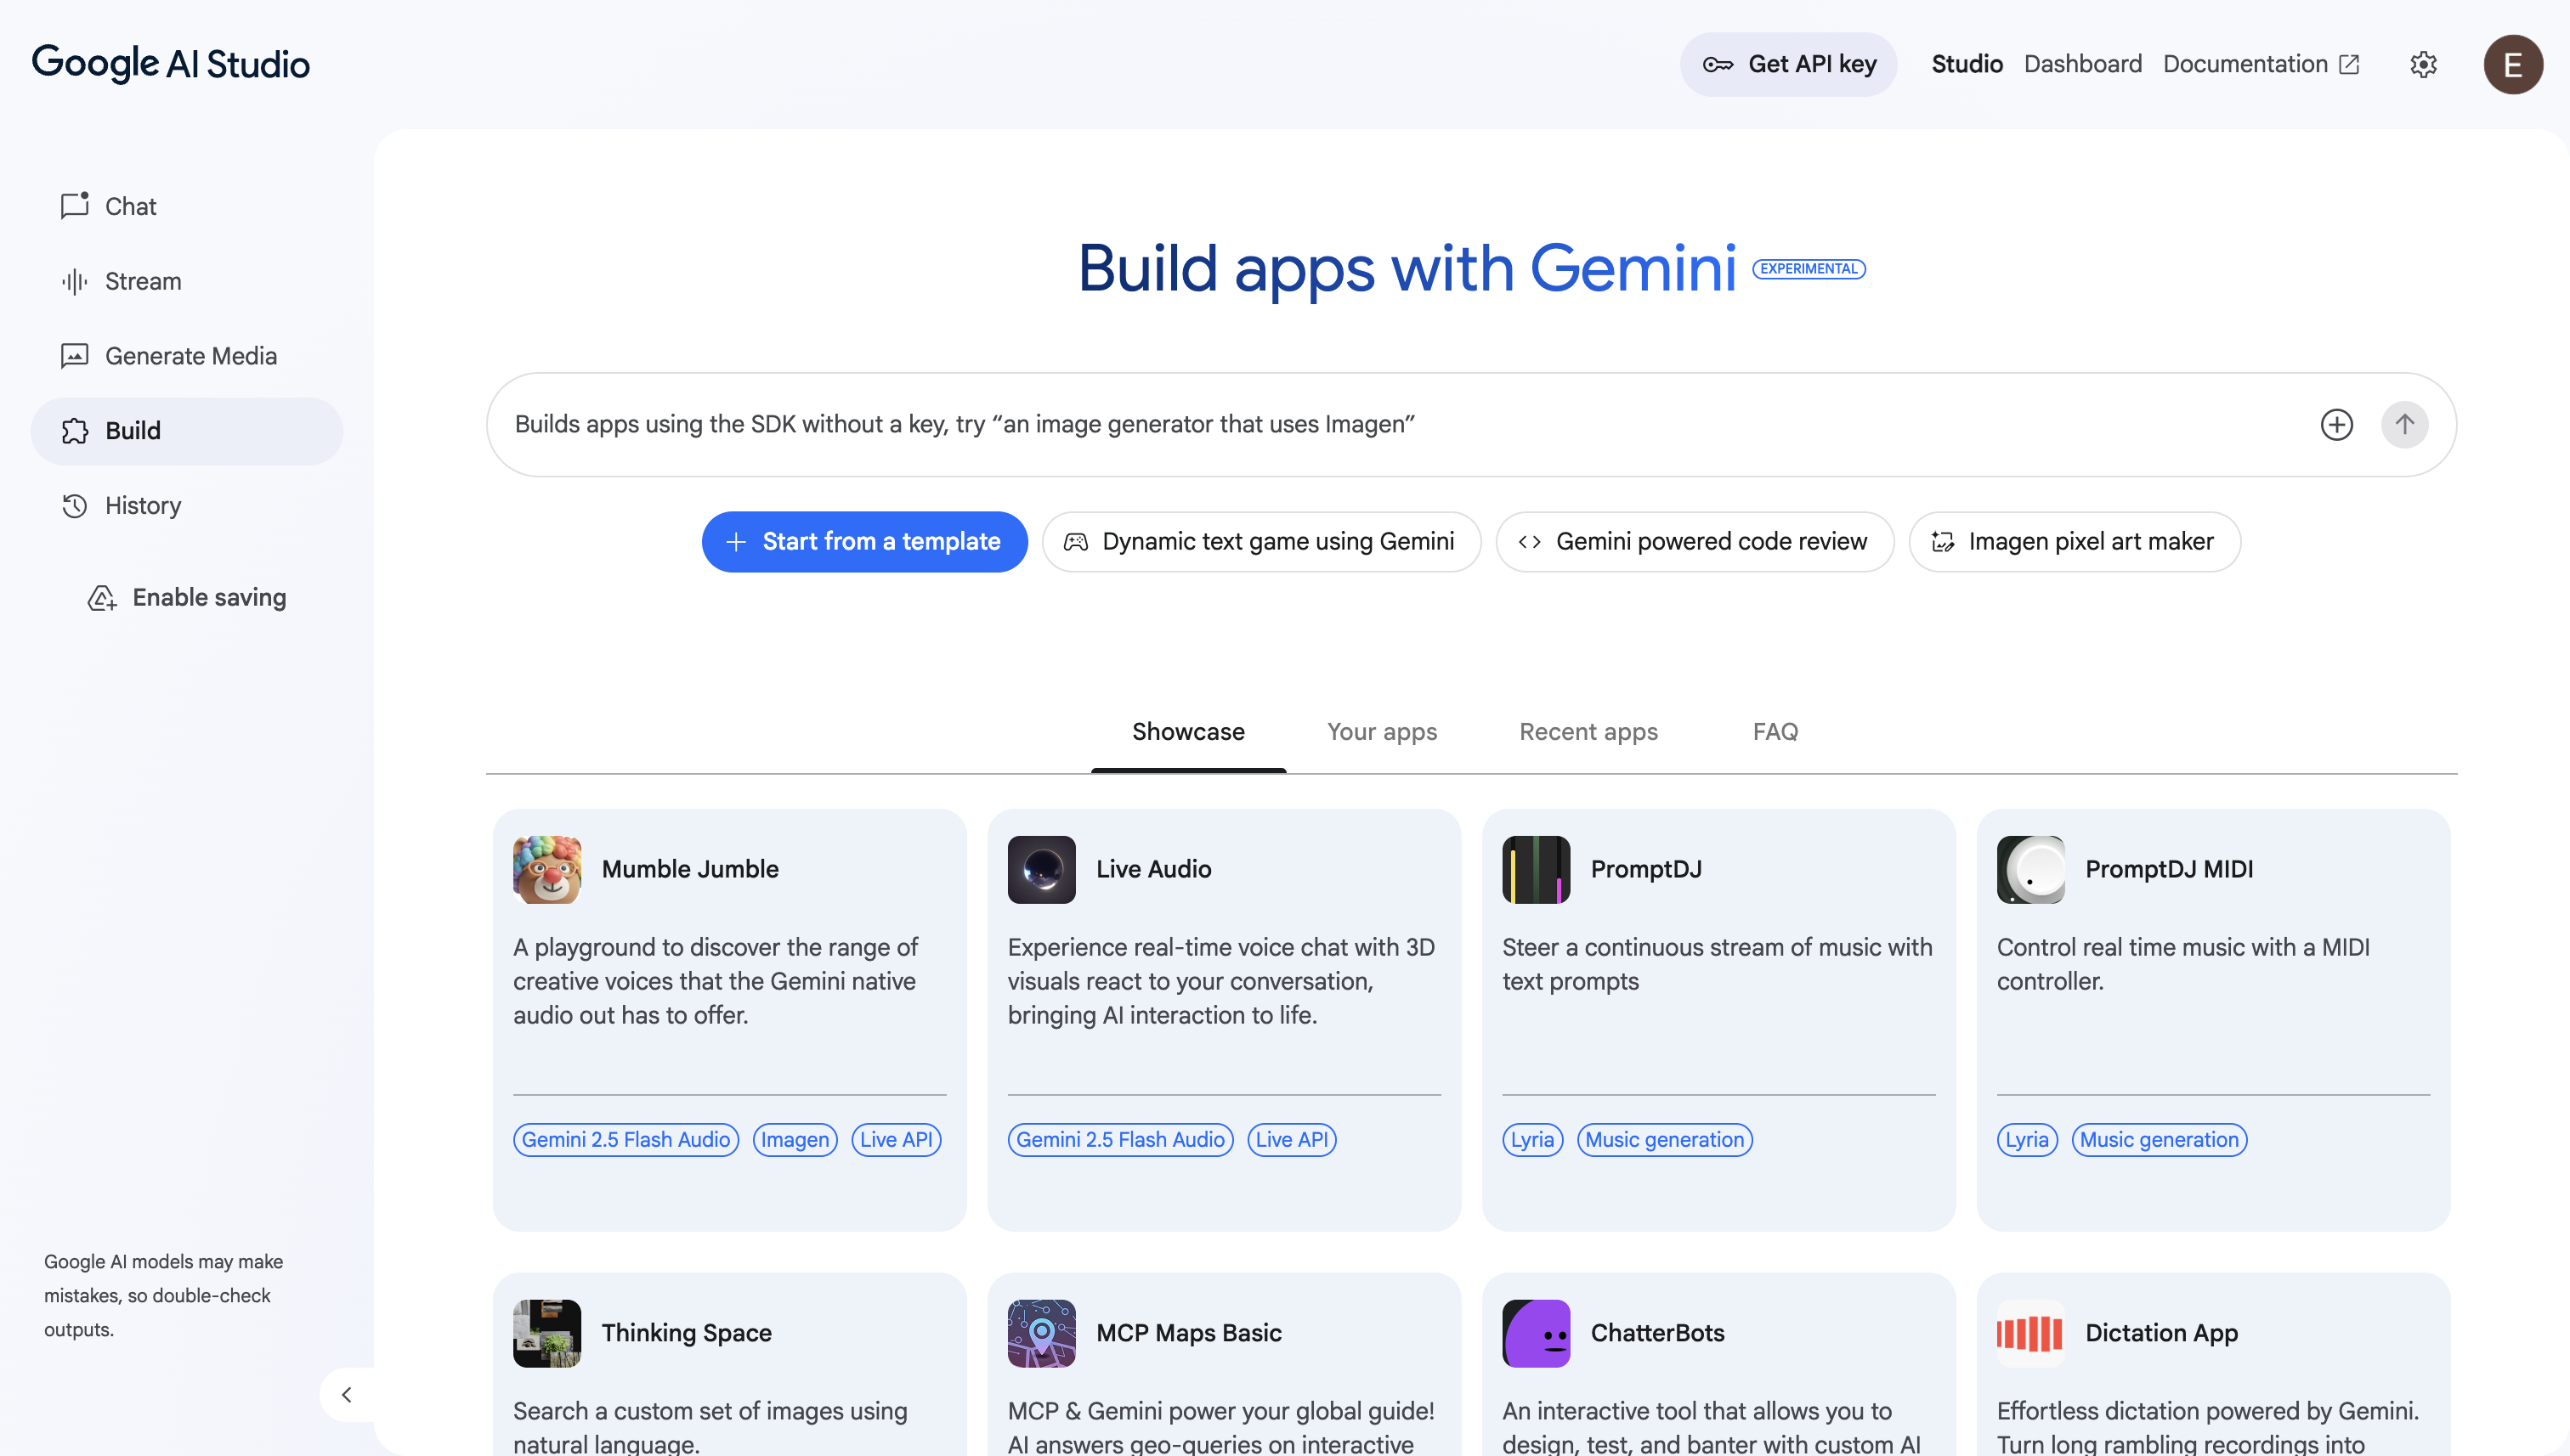Click Gemini 2.5 Flash Audio tag on Mumble Jumble
Viewport: 2570px width, 1456px height.
pos(626,1140)
